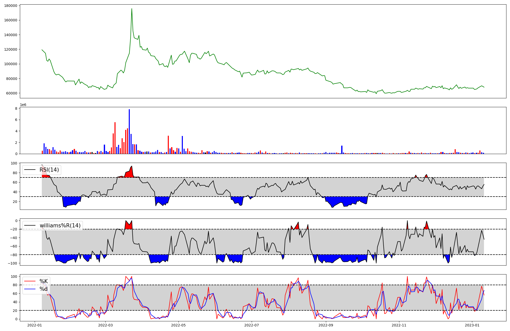Click the price peak near 180000
Screen dimensions: 510x331
pos(132,9)
